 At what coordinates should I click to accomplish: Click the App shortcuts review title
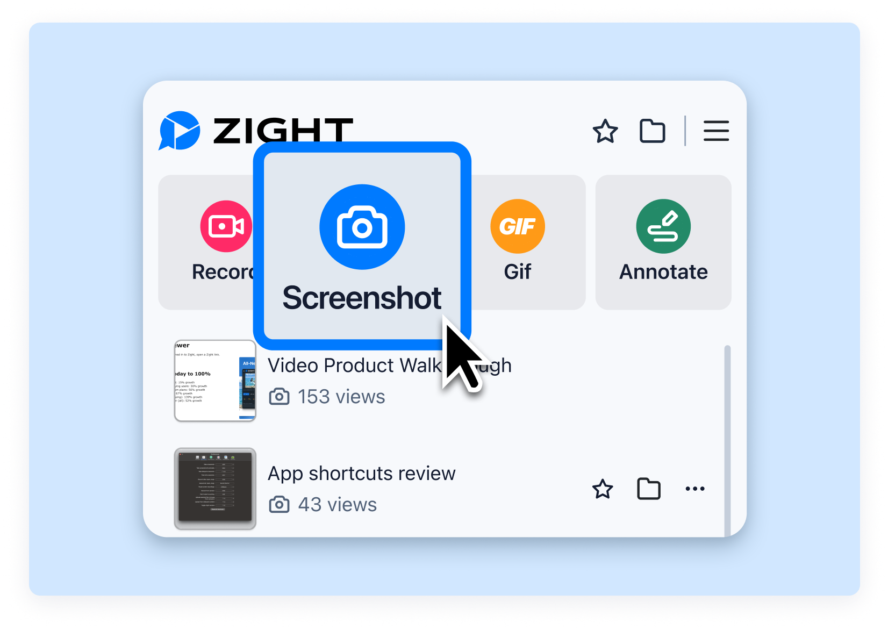362,474
